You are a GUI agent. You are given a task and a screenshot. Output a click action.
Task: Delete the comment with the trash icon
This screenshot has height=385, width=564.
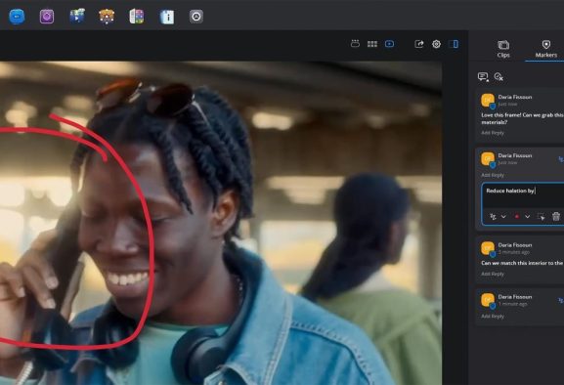pyautogui.click(x=556, y=216)
